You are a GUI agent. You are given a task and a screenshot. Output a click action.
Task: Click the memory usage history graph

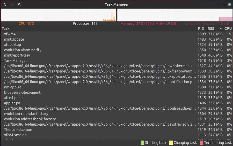[x=175, y=15]
